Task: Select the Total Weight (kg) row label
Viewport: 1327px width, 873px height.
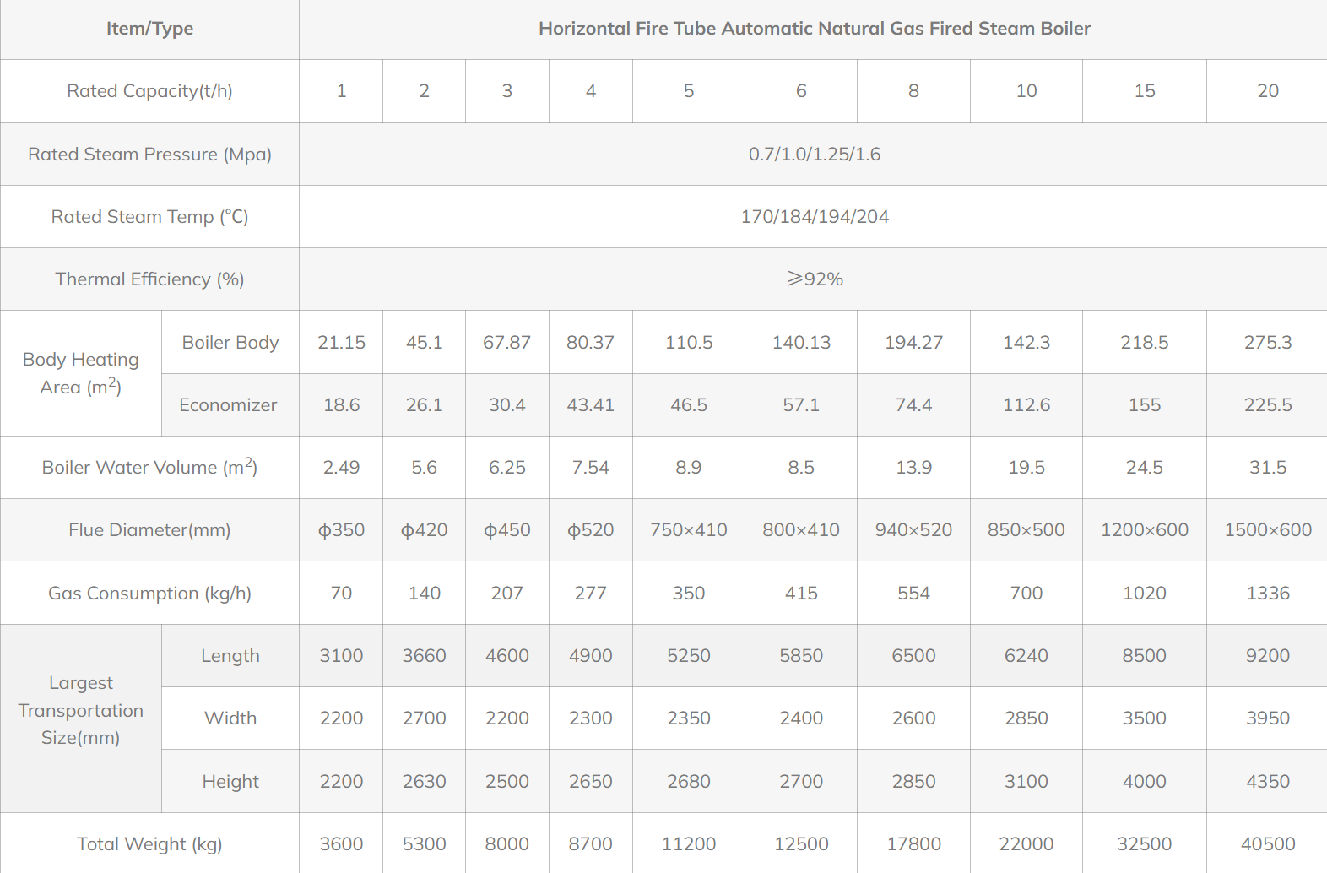Action: [x=149, y=844]
